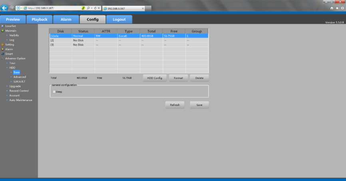Open Auto Maintenance in sidebar

21,100
